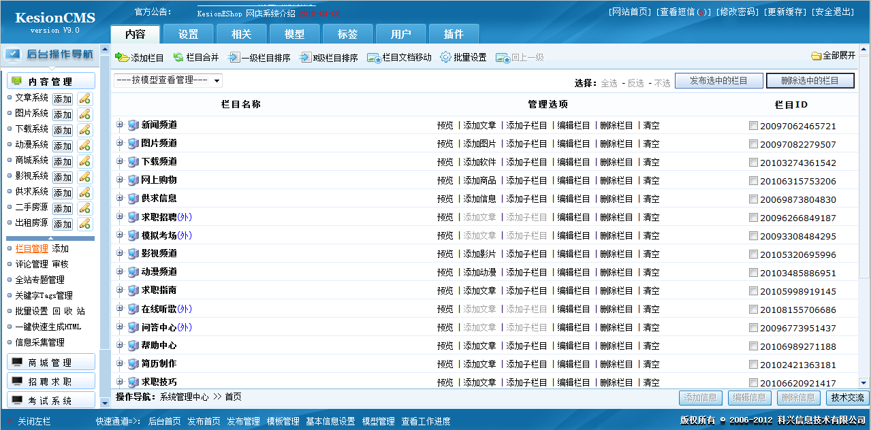This screenshot has height=430, width=871.
Task: Click the pencil icon beside 影视系统
Action: click(84, 177)
